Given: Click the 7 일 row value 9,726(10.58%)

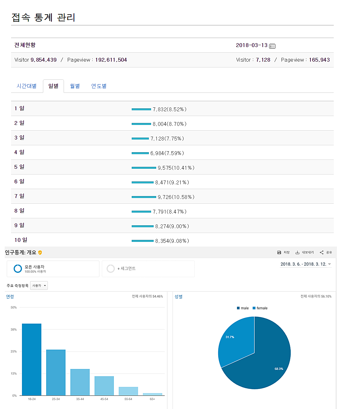Looking at the screenshot, I should (x=176, y=197).
